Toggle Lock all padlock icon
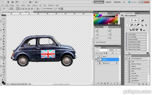 [x=106, y=53]
